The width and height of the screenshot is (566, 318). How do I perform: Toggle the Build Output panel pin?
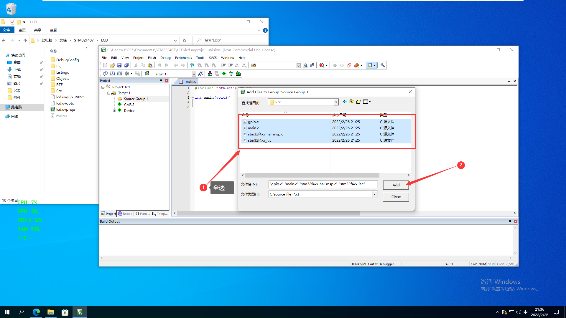510,221
